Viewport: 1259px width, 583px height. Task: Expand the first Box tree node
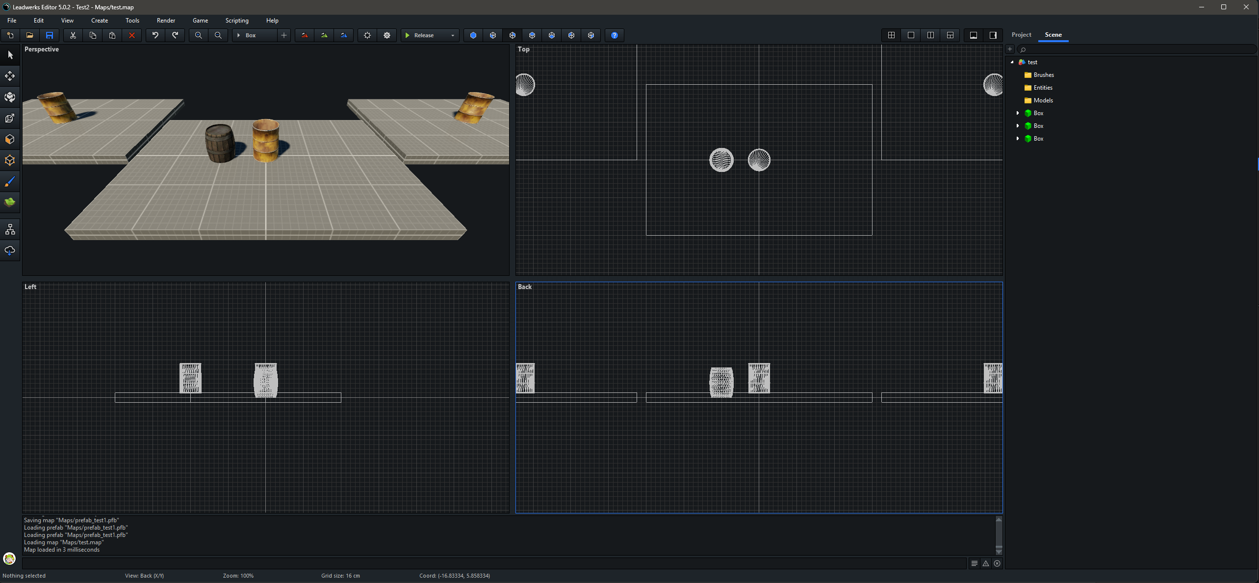(1018, 113)
